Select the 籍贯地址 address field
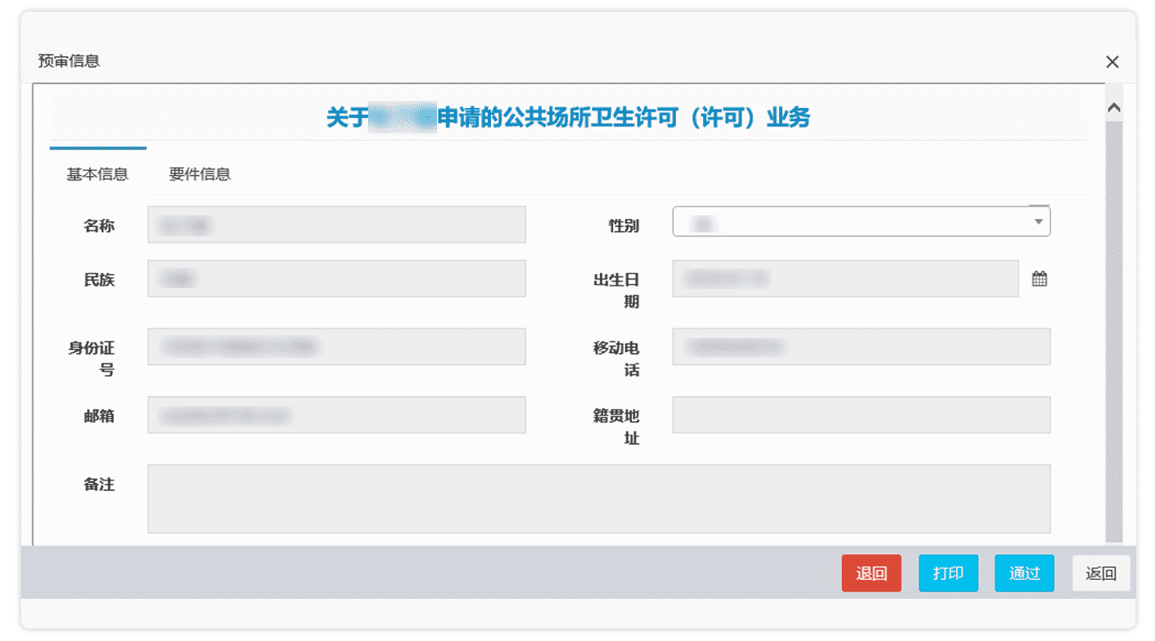Viewport: 1155px width, 641px height. click(861, 415)
